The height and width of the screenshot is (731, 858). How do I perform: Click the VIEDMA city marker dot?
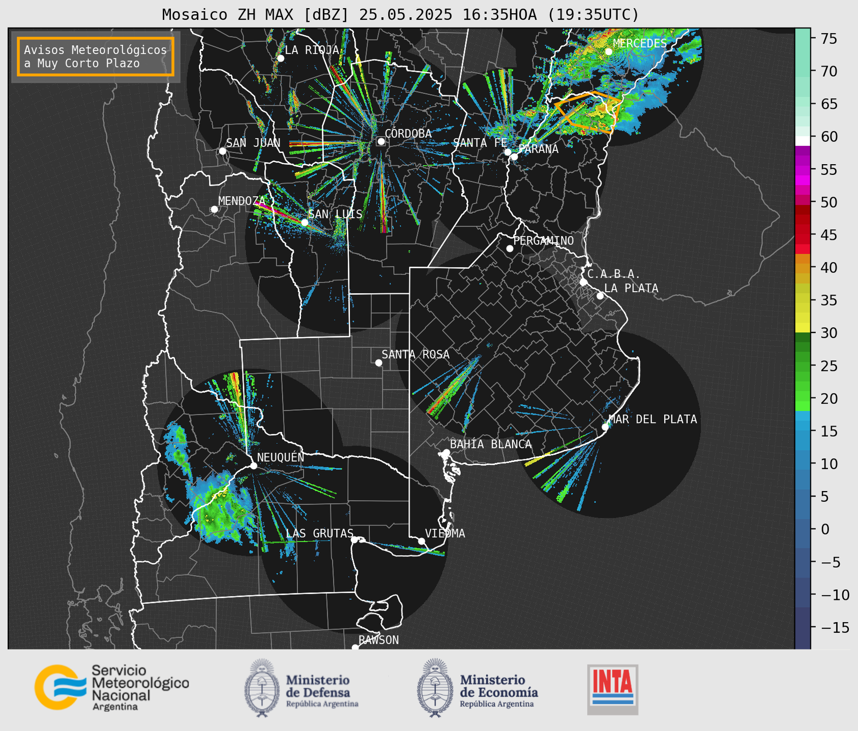[x=421, y=541]
